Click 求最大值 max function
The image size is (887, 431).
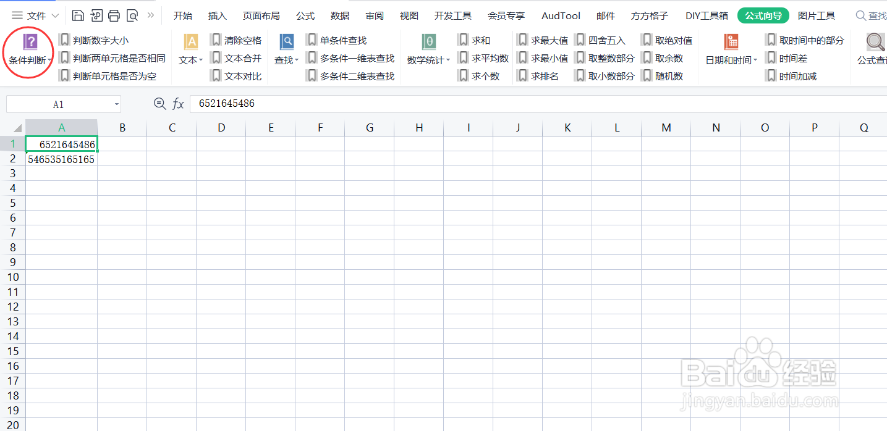point(543,40)
